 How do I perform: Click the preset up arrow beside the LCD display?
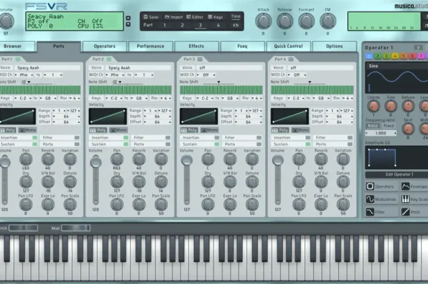coord(128,18)
